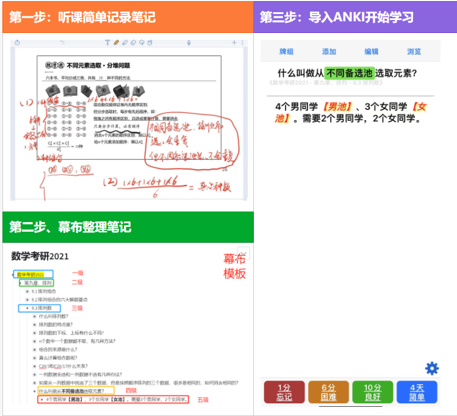Open the three-dot more menu

pyautogui.click(x=242, y=43)
